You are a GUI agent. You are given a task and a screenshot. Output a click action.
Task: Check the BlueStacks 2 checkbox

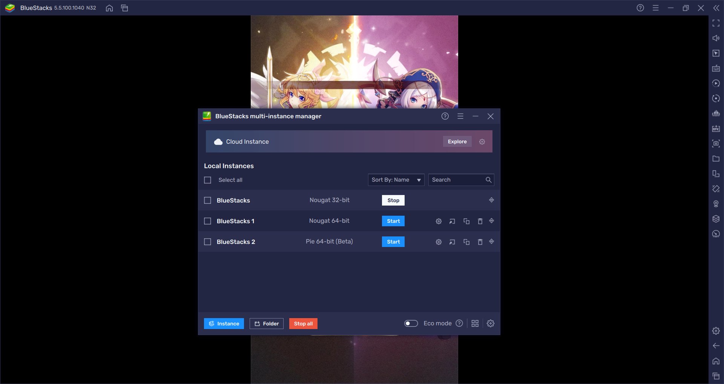[x=207, y=242]
